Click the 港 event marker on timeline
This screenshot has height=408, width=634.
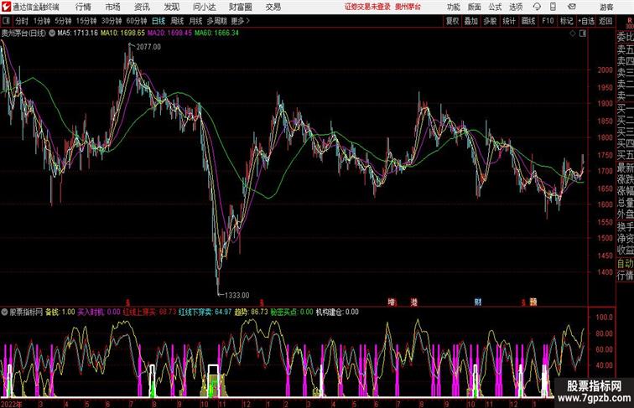(413, 302)
